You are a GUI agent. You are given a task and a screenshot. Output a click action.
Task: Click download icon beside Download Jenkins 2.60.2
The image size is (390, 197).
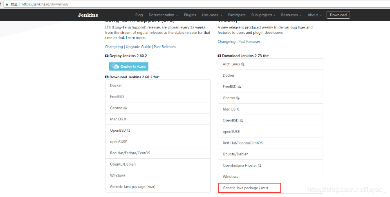107,77
